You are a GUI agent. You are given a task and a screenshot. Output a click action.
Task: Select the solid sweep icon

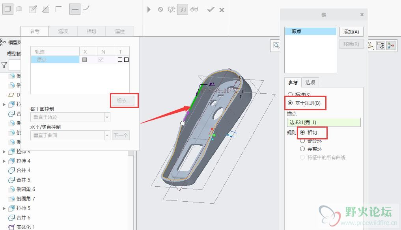(7, 9)
